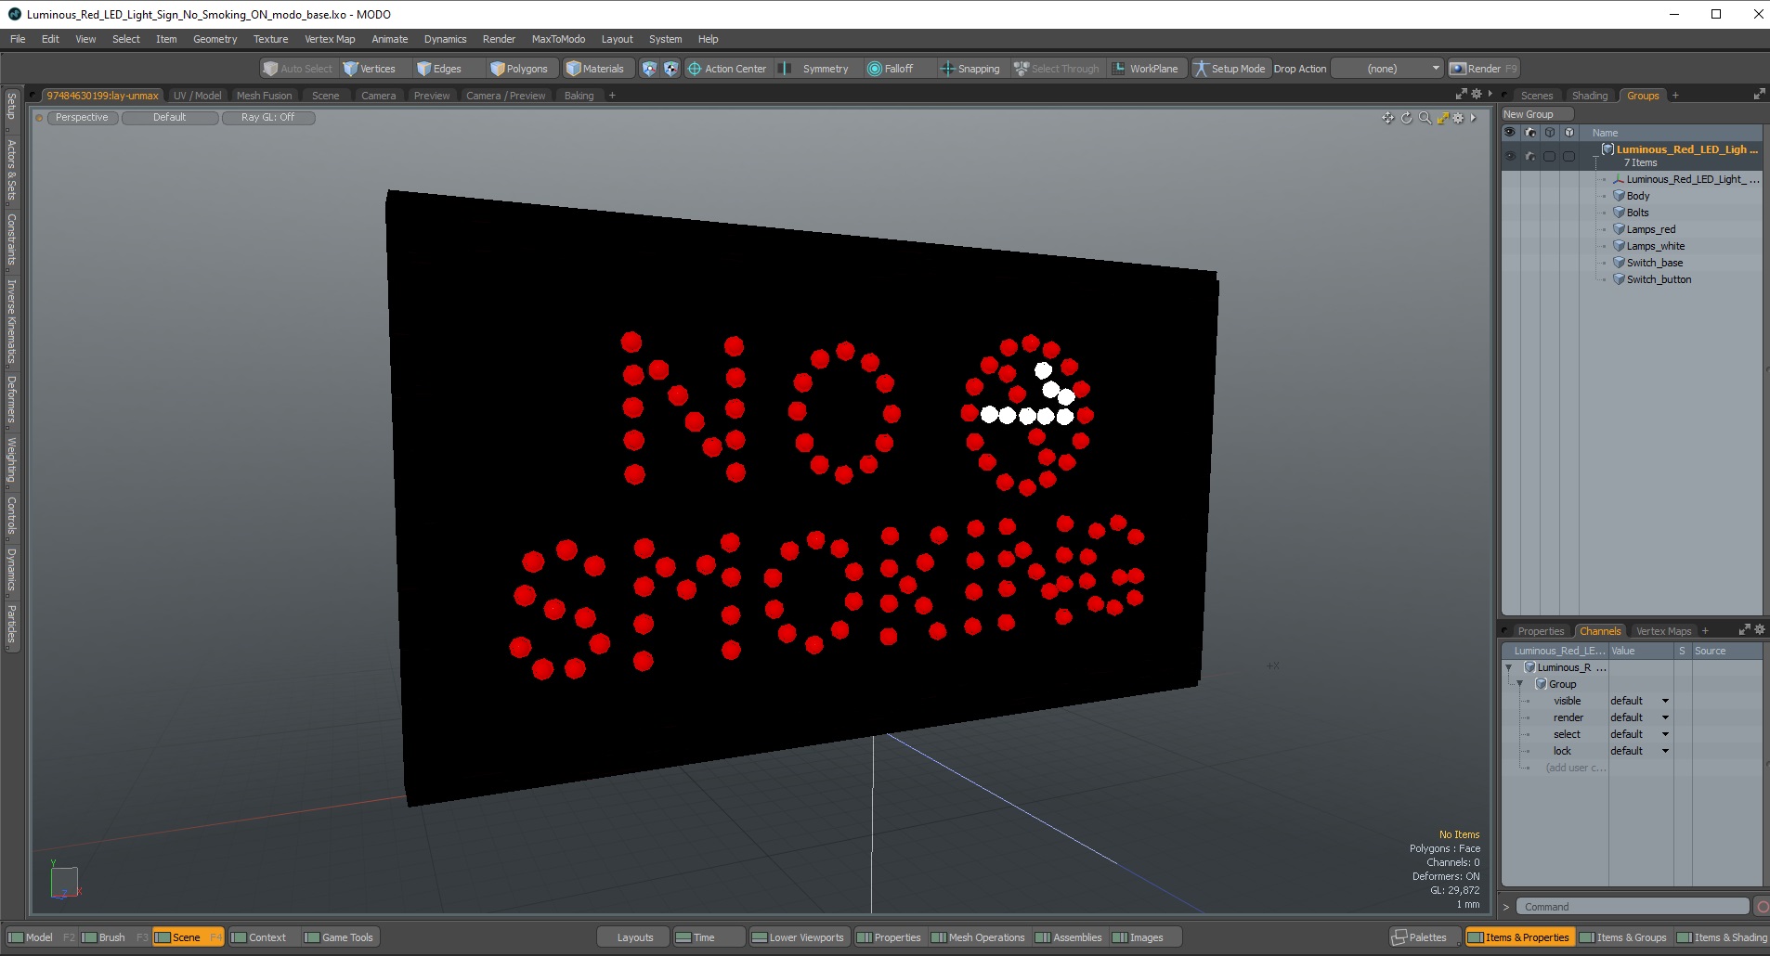This screenshot has width=1770, height=956.
Task: Enable Vertices selection mode
Action: click(371, 69)
